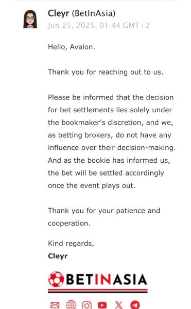Click the "Hello, Avalon." greeting
Screen dimensions: 191x309
point(71,47)
